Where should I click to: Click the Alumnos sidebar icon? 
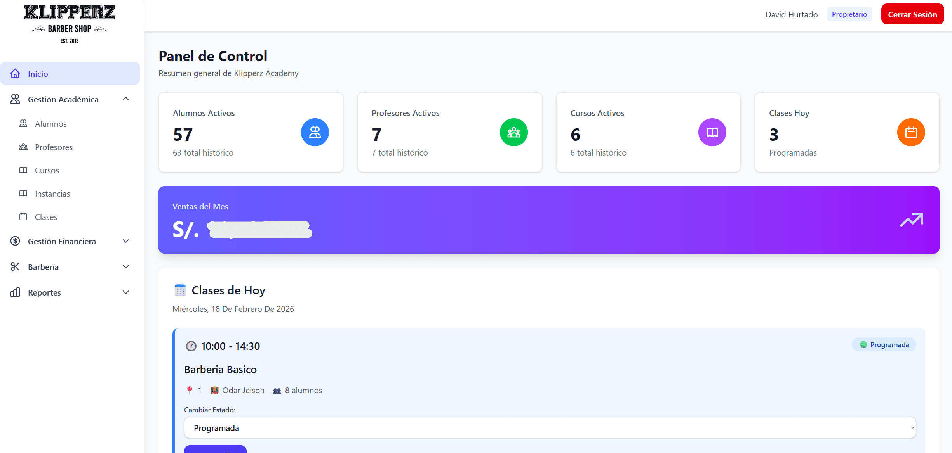[x=23, y=124]
